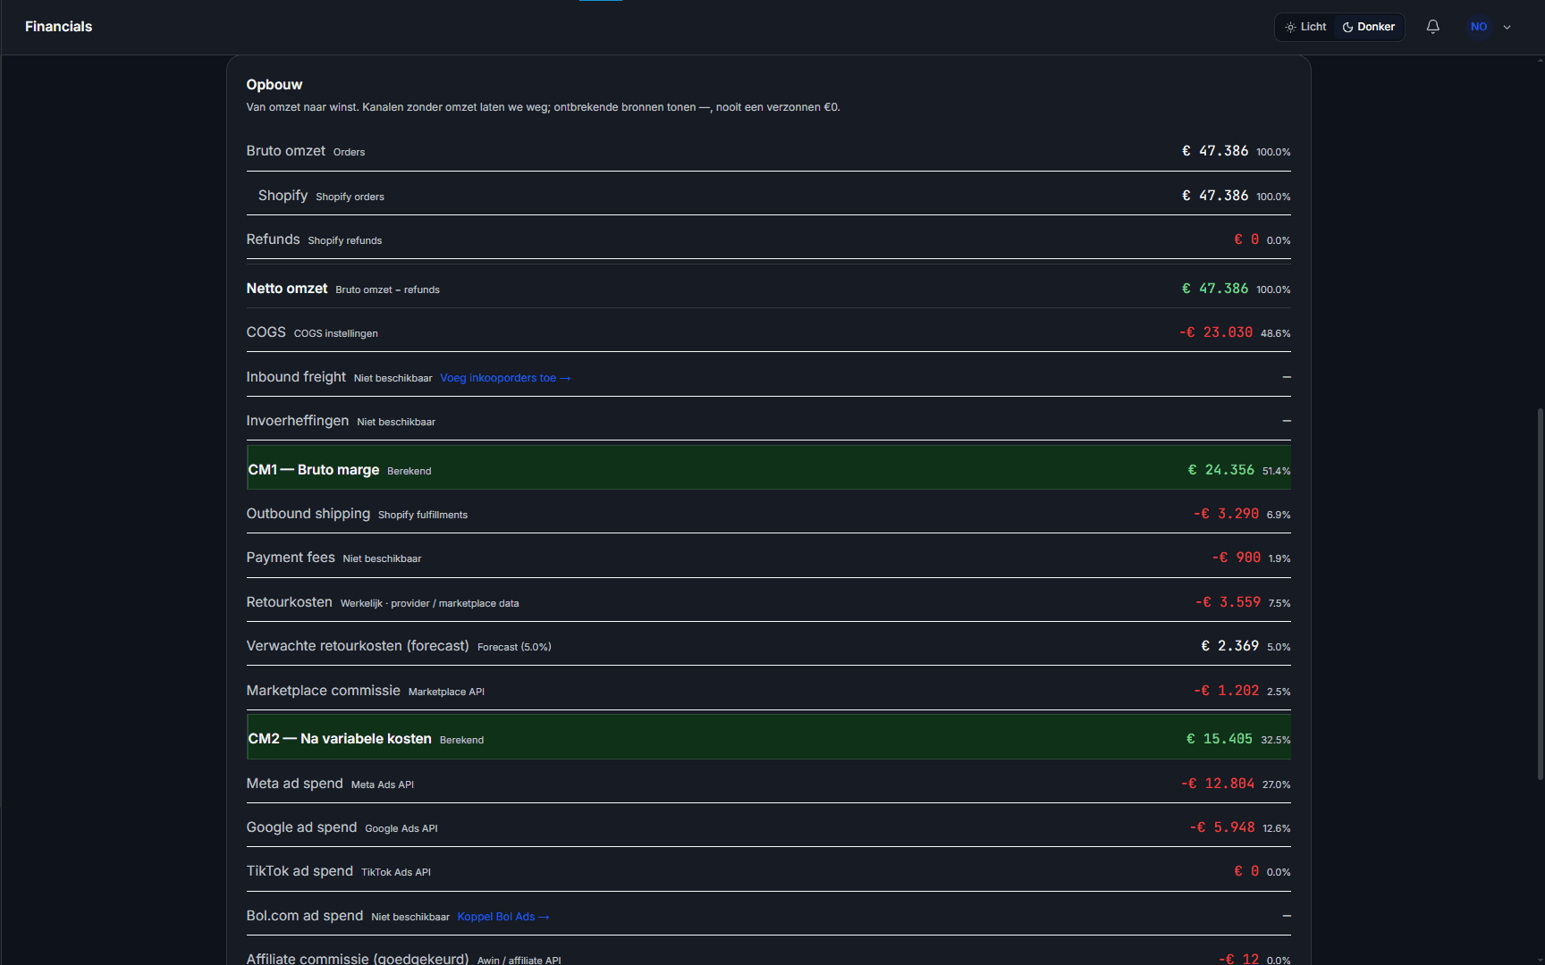The image size is (1545, 965).
Task: Click the vertical page scrollbar
Action: coord(1540,594)
